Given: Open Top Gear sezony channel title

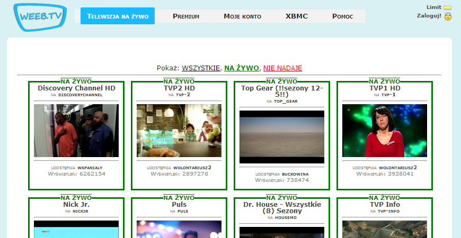Looking at the screenshot, I should point(282,91).
